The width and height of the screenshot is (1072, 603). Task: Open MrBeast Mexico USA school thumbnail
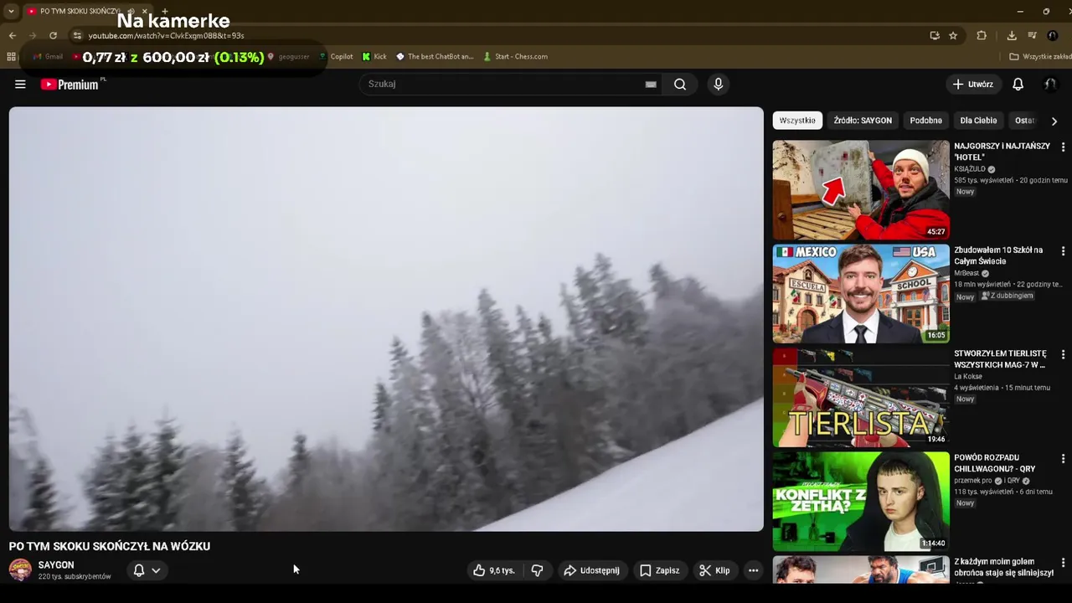(861, 294)
